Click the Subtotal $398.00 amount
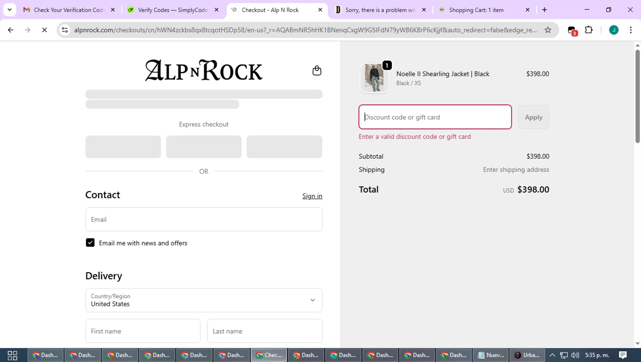Image resolution: width=641 pixels, height=362 pixels. coord(538,156)
